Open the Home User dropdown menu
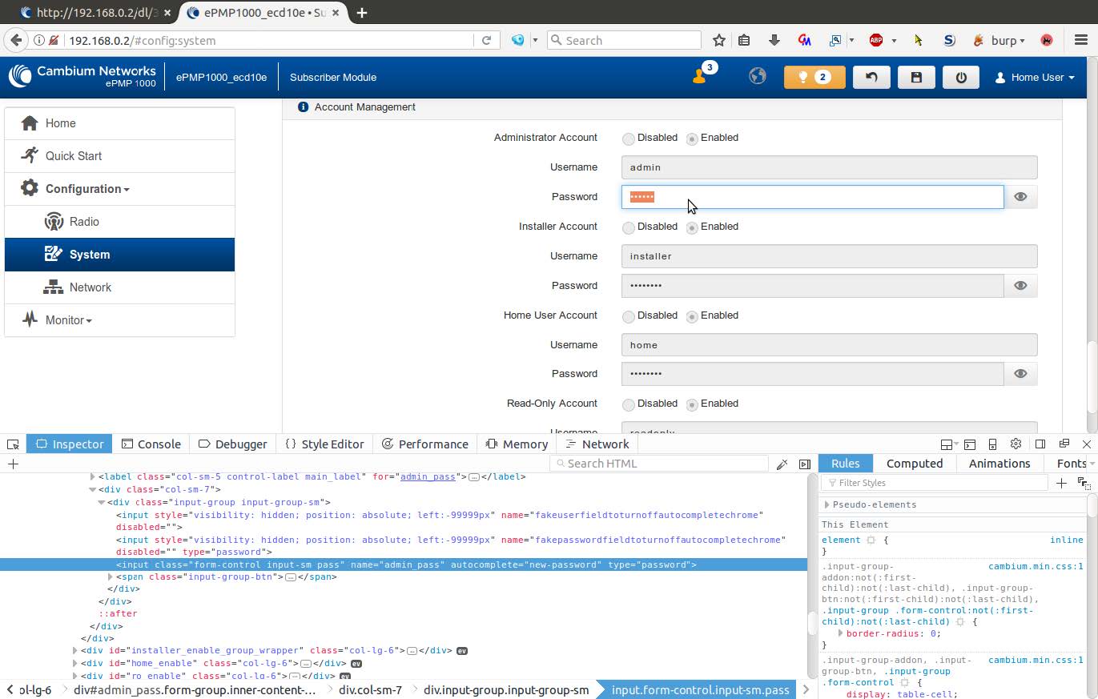 [1035, 78]
